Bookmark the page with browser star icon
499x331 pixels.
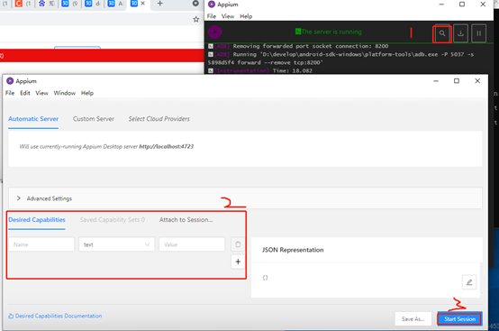click(x=196, y=20)
